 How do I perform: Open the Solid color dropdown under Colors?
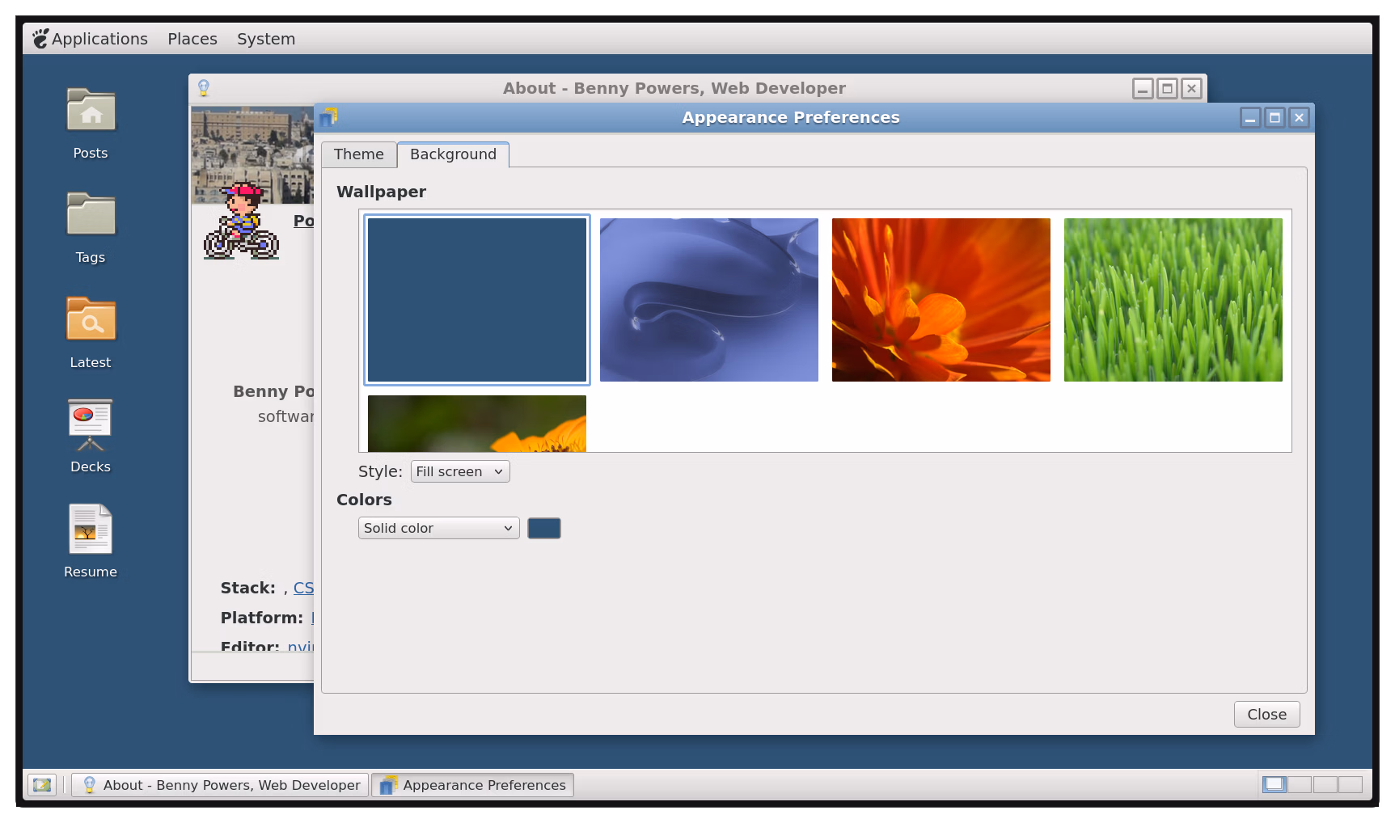click(438, 528)
